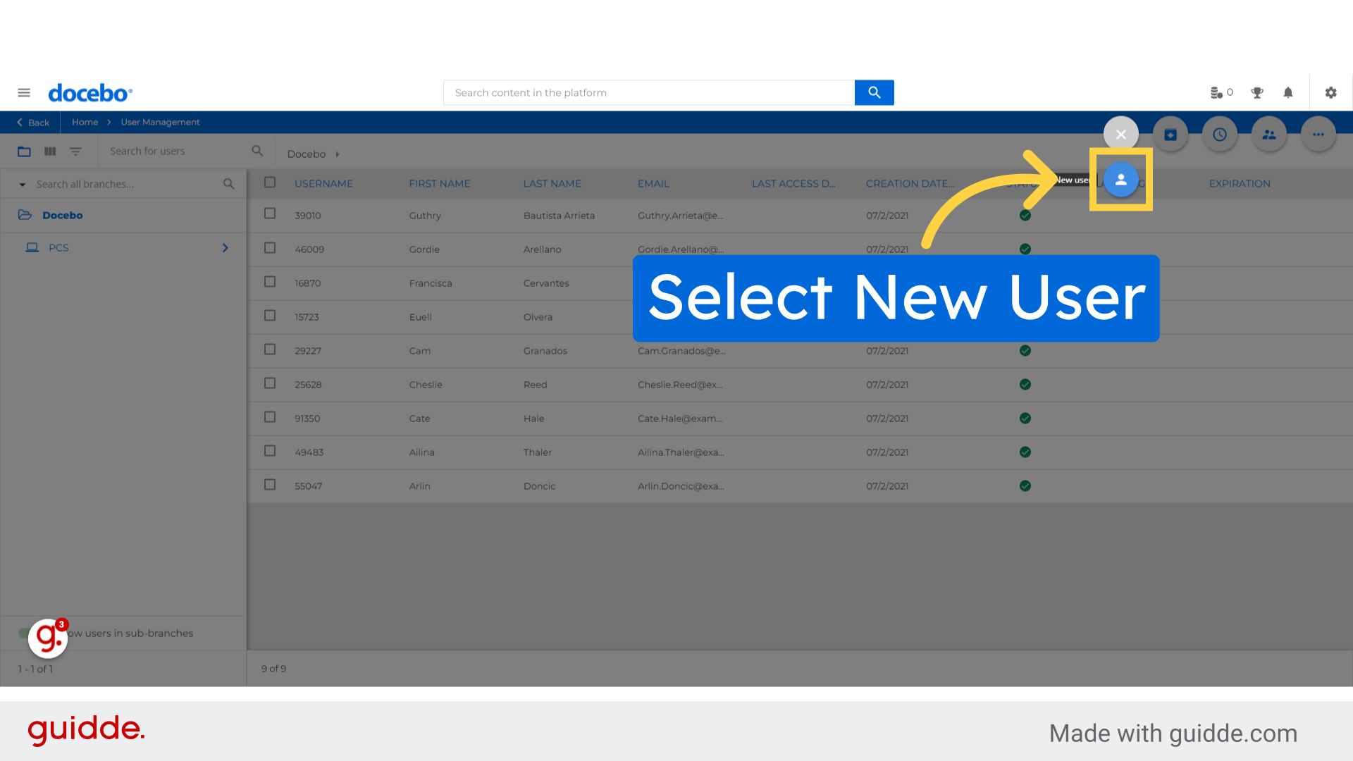Screen dimensions: 1353x761
Task: Click the archive import icon in the toolbar
Action: pos(1170,134)
